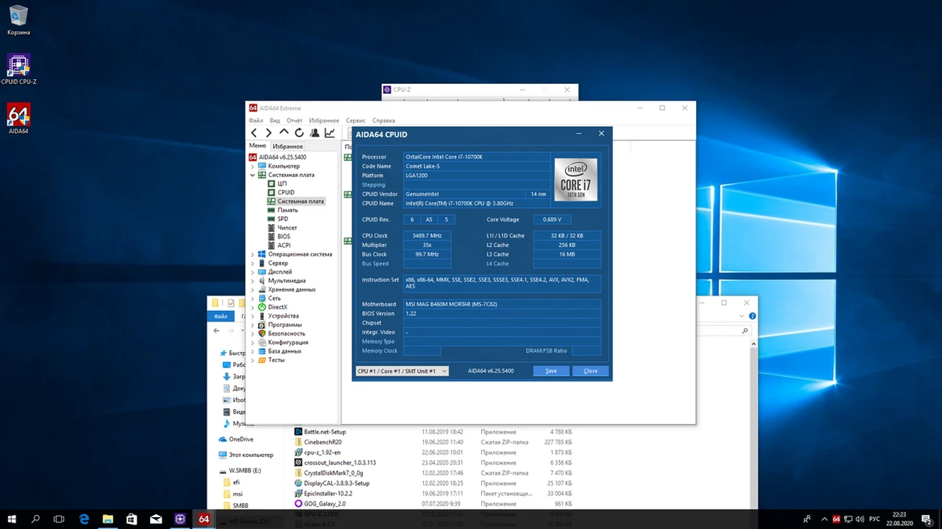
Task: Switch to the Избранное tab in AIDA64 sidebar
Action: tap(288, 147)
